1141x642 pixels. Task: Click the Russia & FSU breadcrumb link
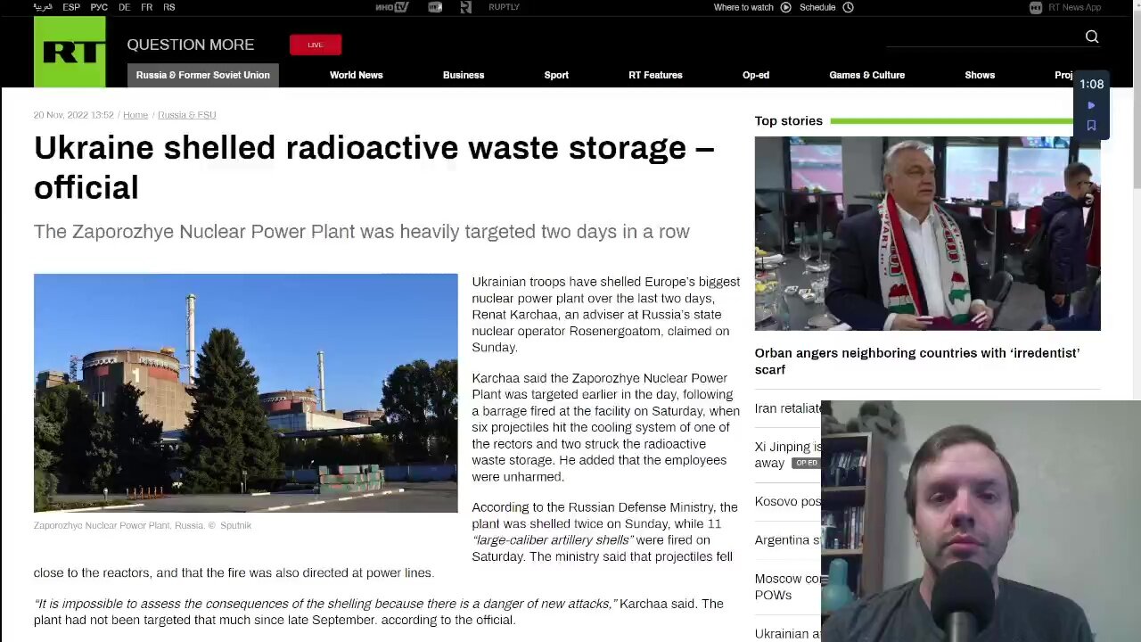click(186, 115)
